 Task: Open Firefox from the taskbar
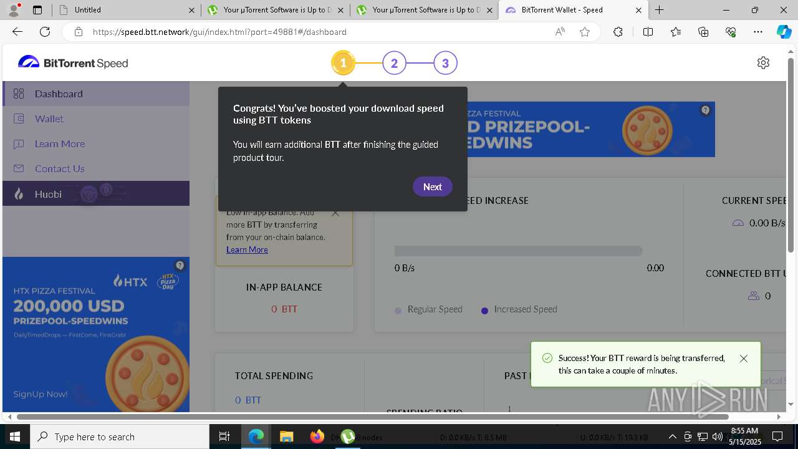point(317,437)
